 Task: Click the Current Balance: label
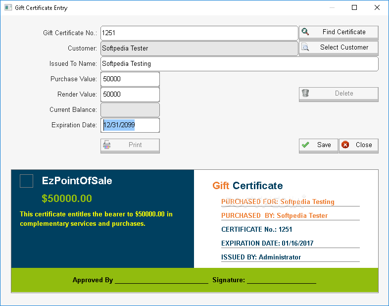73,110
